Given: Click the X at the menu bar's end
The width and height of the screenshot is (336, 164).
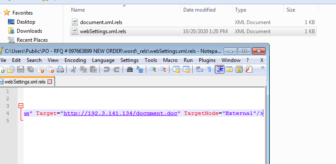Looking at the screenshot, I should point(262,60).
